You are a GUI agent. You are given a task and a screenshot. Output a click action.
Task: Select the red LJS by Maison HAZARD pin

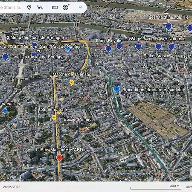tap(59, 158)
